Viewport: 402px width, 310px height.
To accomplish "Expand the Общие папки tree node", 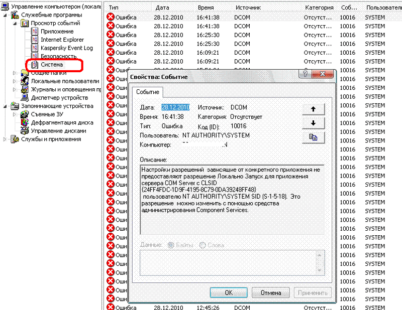I will coord(15,73).
